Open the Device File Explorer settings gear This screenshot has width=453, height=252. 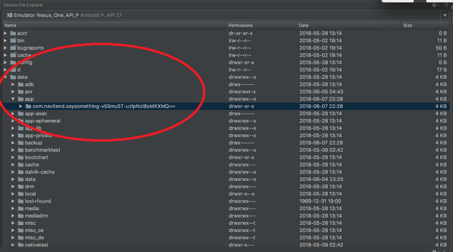click(435, 5)
